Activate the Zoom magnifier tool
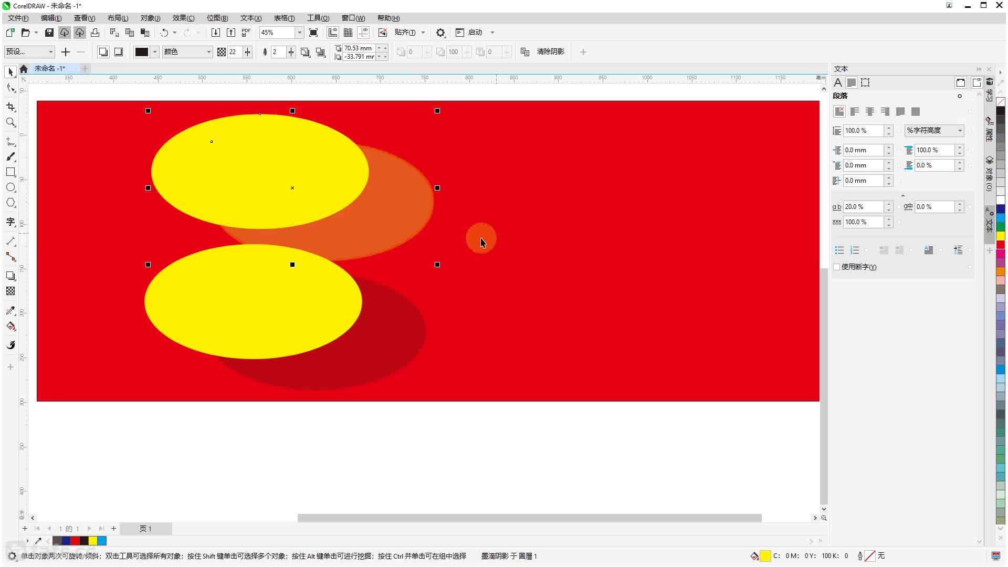Image resolution: width=1008 pixels, height=567 pixels. [x=10, y=122]
